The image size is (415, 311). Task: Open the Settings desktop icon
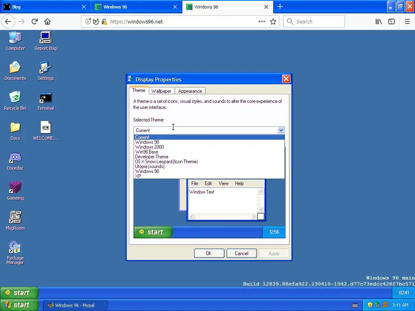coord(45,70)
